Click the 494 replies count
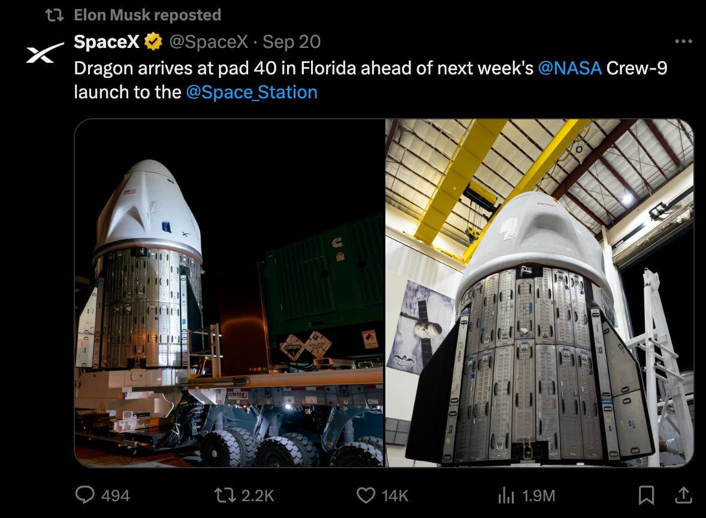The width and height of the screenshot is (706, 518). pyautogui.click(x=115, y=496)
